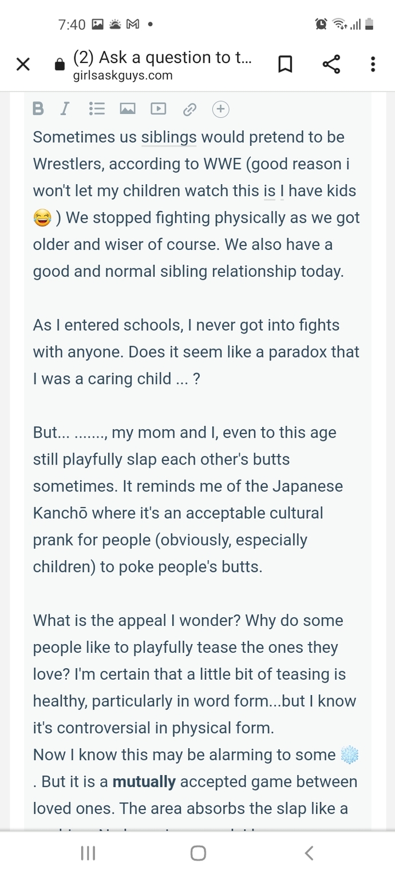Viewport: 395px width, 877px height.
Task: Go to Android home screen
Action: click(198, 854)
